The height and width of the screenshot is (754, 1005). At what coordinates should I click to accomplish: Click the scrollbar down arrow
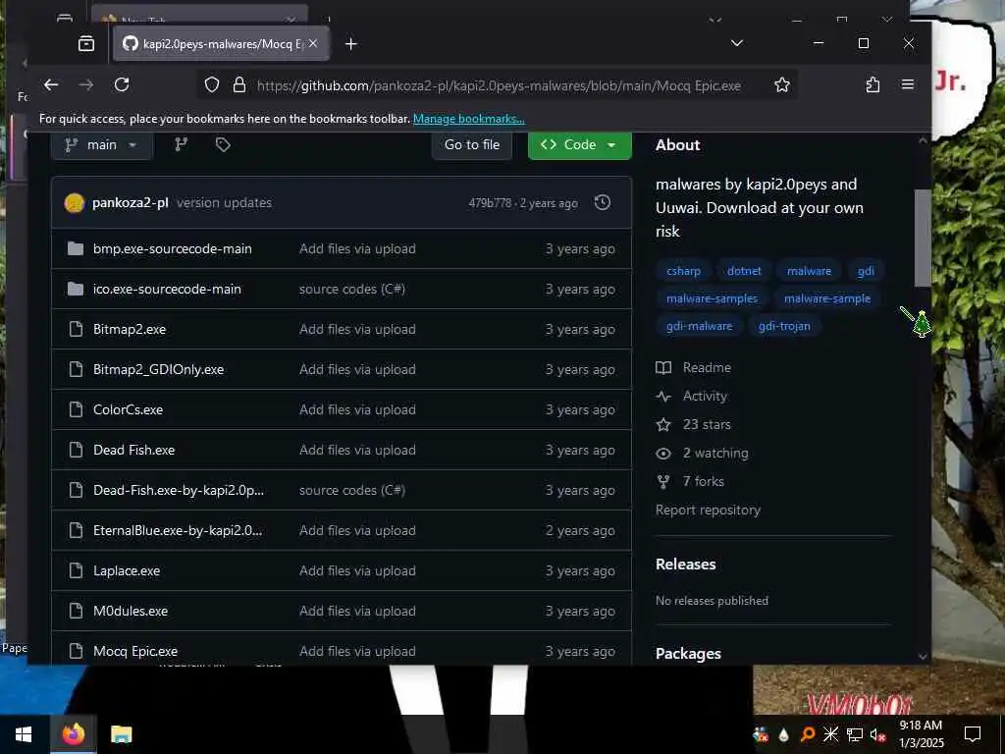tap(923, 656)
